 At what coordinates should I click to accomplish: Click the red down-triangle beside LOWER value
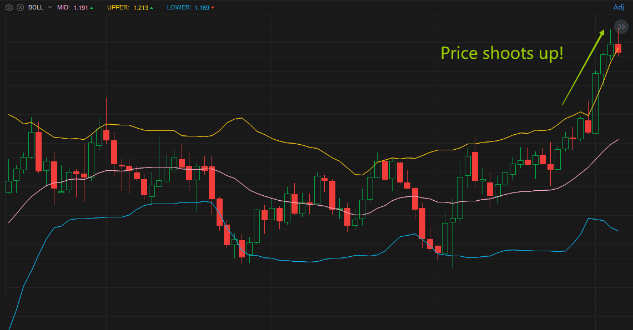tap(212, 8)
